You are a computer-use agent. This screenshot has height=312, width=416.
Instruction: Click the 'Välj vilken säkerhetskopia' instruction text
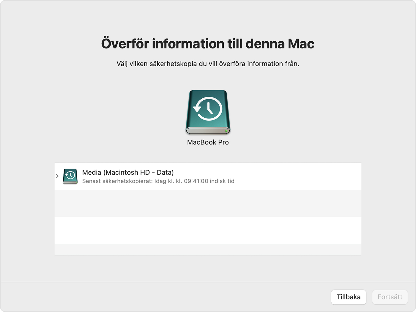(208, 64)
